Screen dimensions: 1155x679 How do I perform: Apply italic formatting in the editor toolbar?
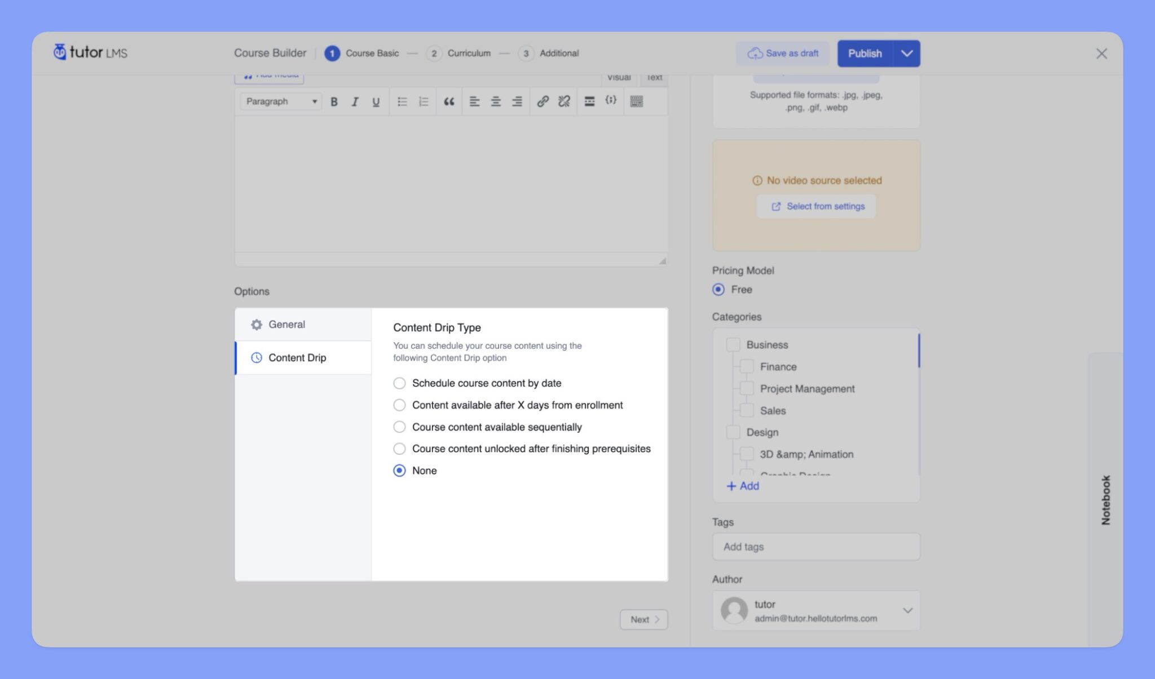(355, 101)
